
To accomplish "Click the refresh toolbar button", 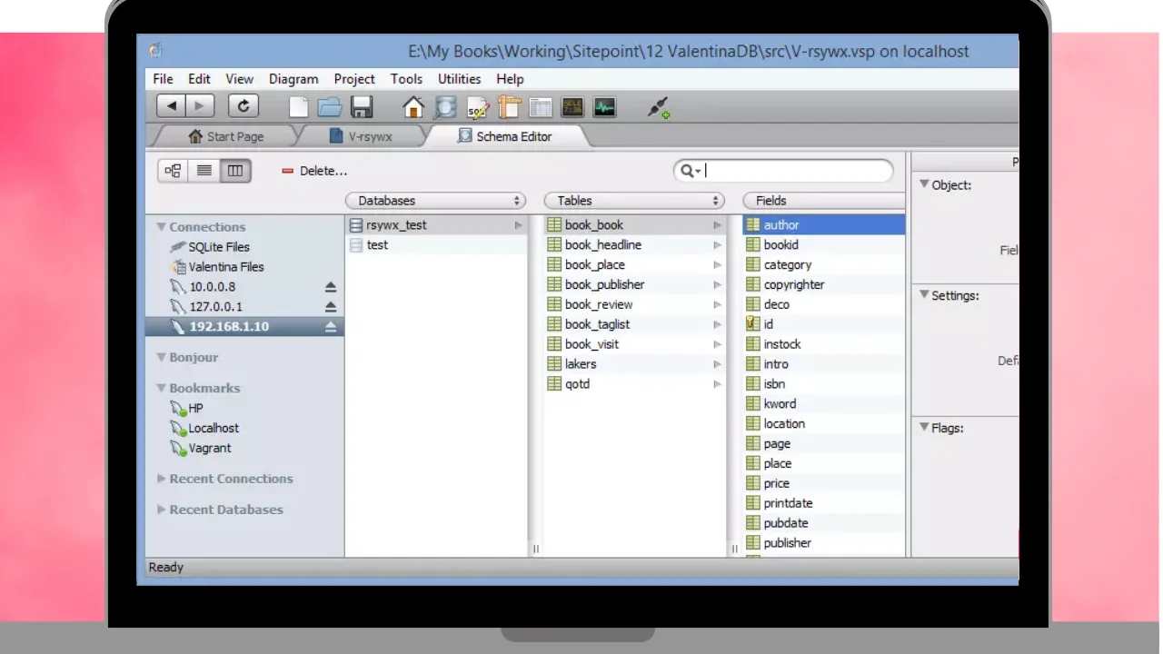I will pos(243,106).
